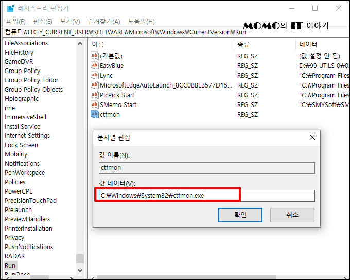The width and height of the screenshot is (350, 280).
Task: Select the (기본값) string value icon
Action: pos(94,56)
